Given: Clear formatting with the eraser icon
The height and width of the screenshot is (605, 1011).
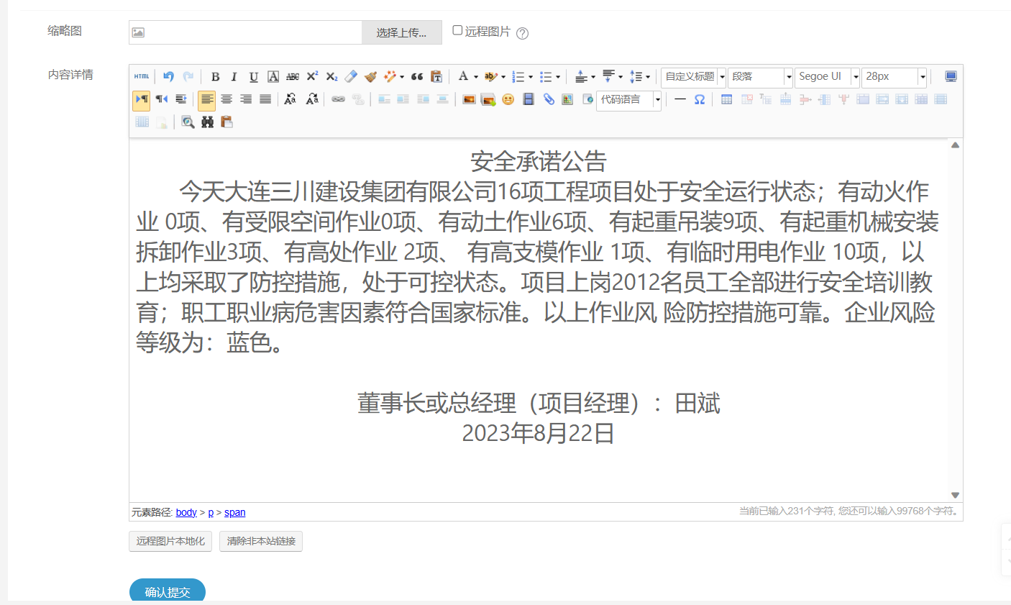Looking at the screenshot, I should [351, 76].
